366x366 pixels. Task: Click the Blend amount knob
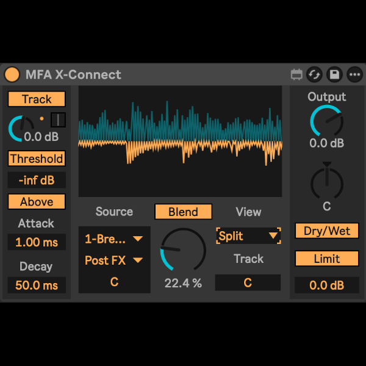click(x=182, y=251)
